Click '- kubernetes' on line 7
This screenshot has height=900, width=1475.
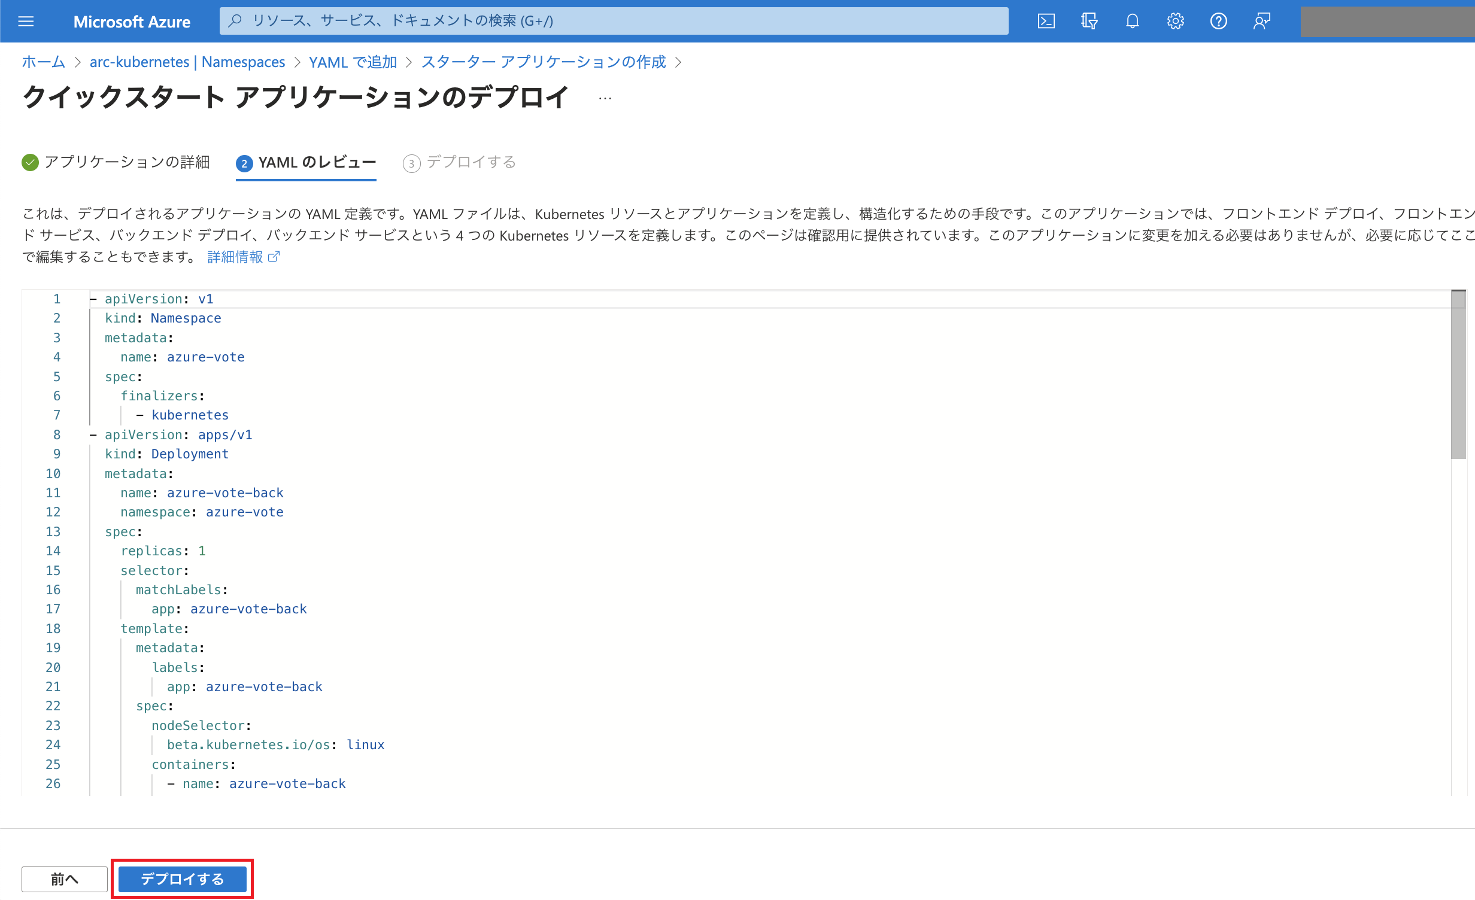(x=183, y=415)
